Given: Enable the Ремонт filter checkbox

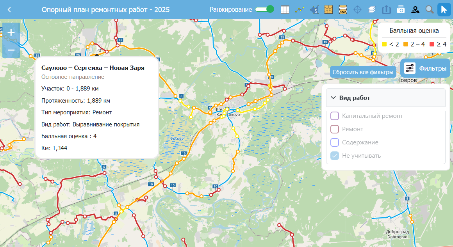Looking at the screenshot, I should pyautogui.click(x=335, y=129).
